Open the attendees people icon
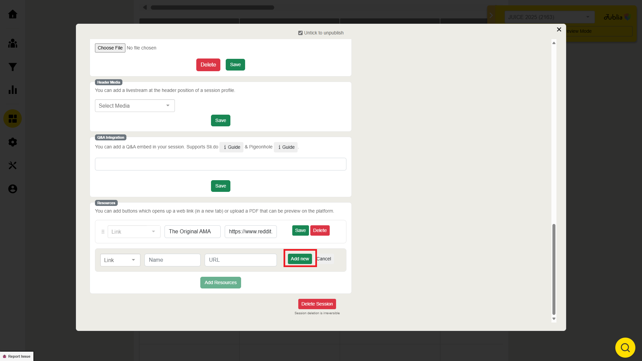 13,43
